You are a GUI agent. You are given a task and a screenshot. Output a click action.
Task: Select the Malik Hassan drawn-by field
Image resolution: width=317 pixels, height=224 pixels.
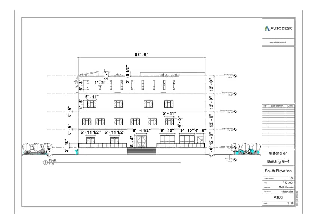click(x=286, y=187)
